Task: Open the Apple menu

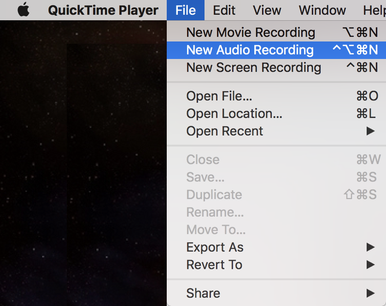Action: click(x=23, y=10)
